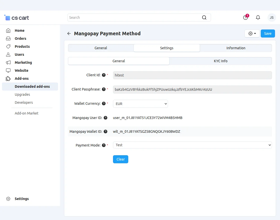Open Upgrades link in sidebar
Viewport: 280px width, 220px height.
coord(22,94)
